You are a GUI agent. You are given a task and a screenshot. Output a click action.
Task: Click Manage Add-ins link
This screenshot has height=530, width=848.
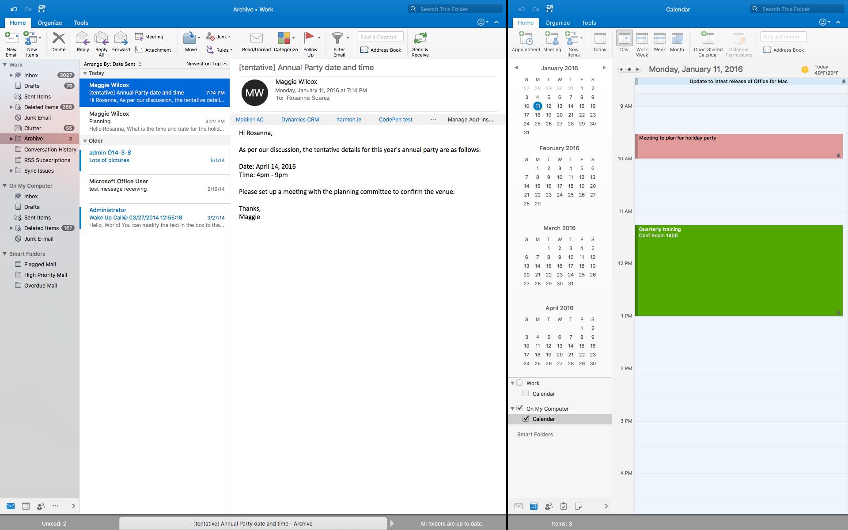tap(470, 119)
